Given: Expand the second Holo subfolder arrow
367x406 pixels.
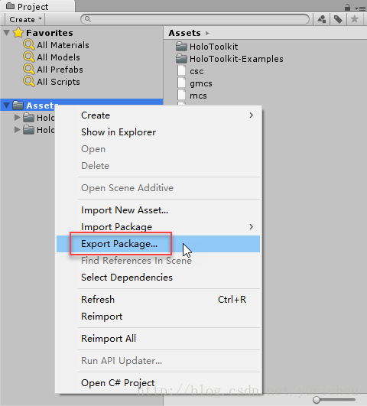Looking at the screenshot, I should [x=17, y=129].
